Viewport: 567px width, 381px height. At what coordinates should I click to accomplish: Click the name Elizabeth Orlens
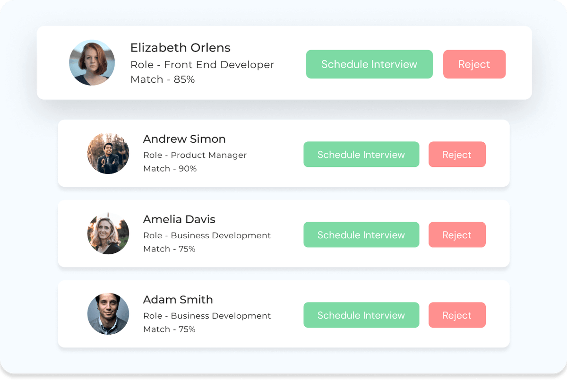[x=180, y=48]
